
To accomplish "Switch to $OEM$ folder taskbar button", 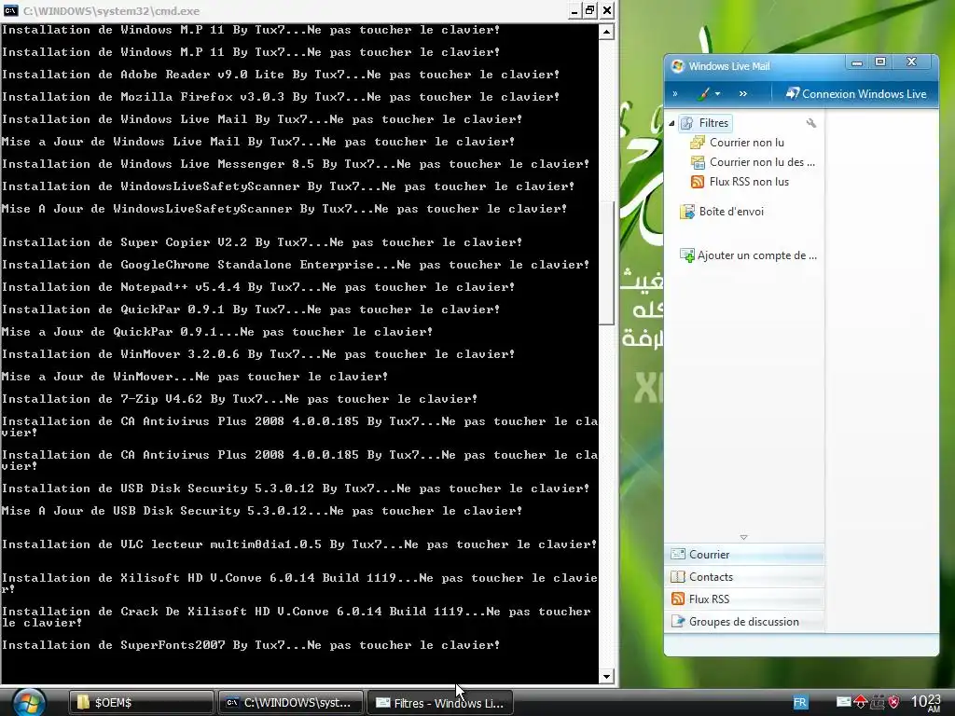I will [141, 703].
